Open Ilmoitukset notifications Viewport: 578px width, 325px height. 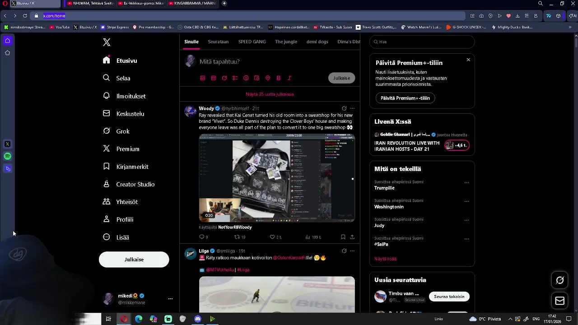point(124,96)
